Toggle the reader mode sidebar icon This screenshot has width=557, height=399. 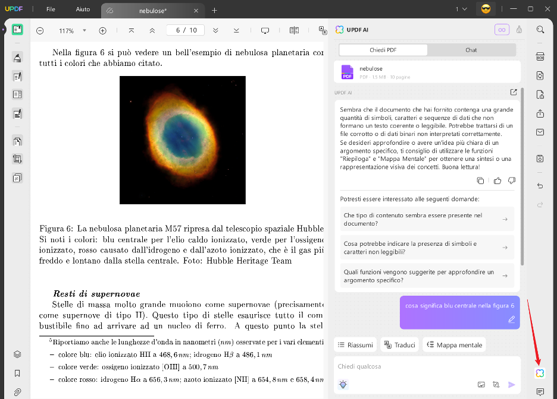17,30
